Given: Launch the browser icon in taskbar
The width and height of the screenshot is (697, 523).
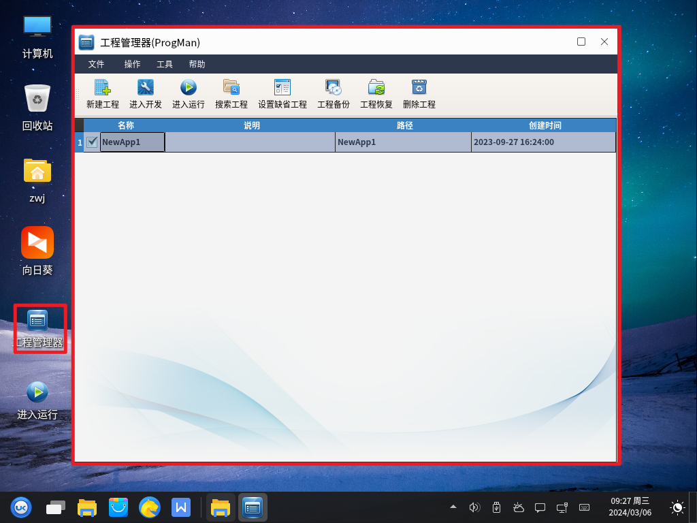Looking at the screenshot, I should (x=149, y=507).
